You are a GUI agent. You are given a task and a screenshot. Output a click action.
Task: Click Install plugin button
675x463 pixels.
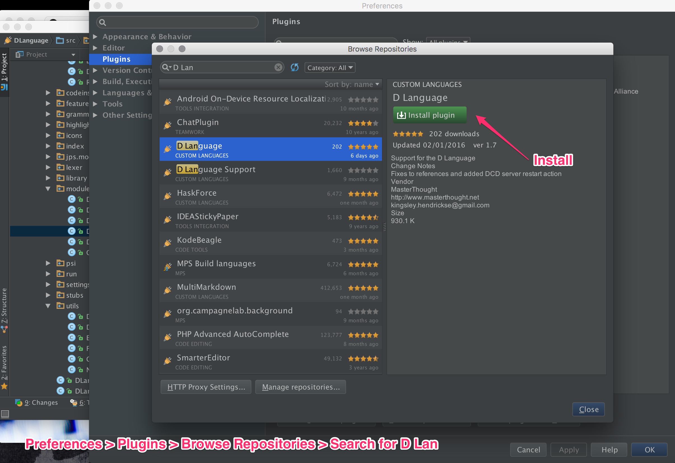click(430, 115)
